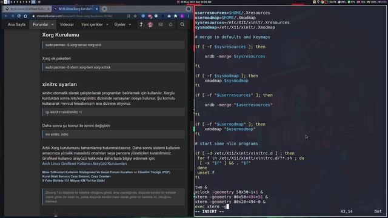
Task: Click the pacman xorg-server xorg-xinit code block
Action: pos(113,45)
